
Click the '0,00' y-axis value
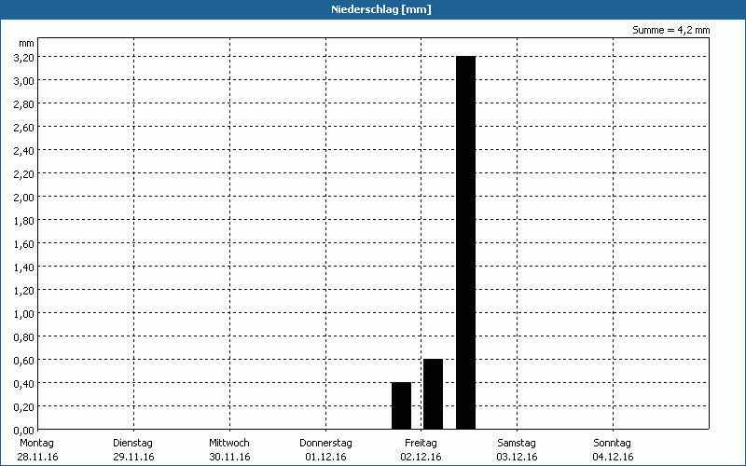click(x=24, y=431)
